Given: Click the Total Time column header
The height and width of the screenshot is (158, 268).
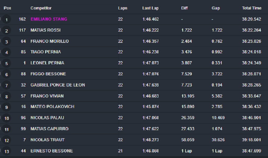Looking at the screenshot, I should click(x=252, y=8).
